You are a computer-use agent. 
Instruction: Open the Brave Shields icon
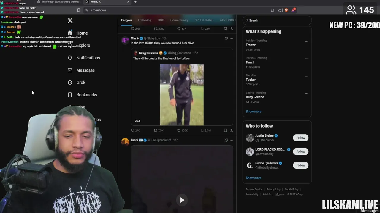coord(286,10)
